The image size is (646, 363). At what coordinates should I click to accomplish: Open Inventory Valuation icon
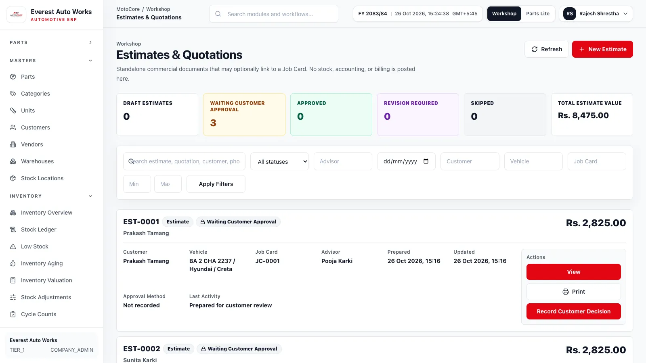pyautogui.click(x=13, y=280)
